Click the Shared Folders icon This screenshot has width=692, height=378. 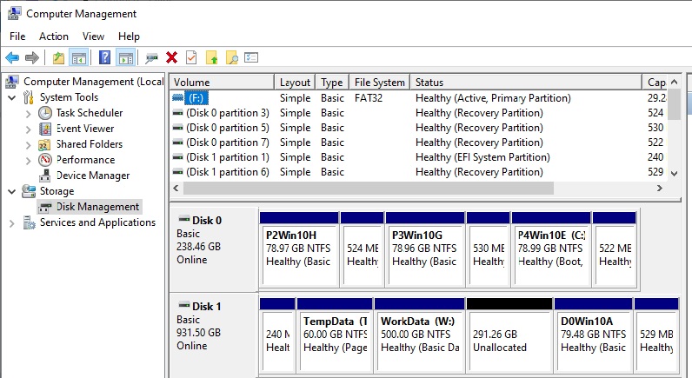point(44,144)
